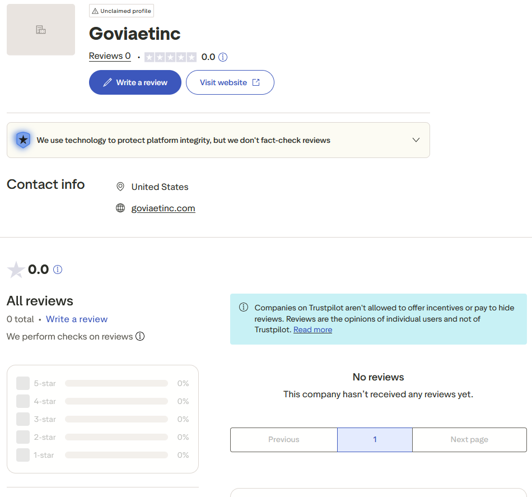
Task: Click the 1-star rating filter row
Action: click(102, 455)
